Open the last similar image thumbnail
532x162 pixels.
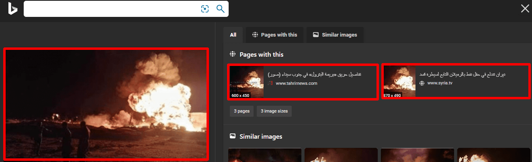pyautogui.click(x=494, y=155)
